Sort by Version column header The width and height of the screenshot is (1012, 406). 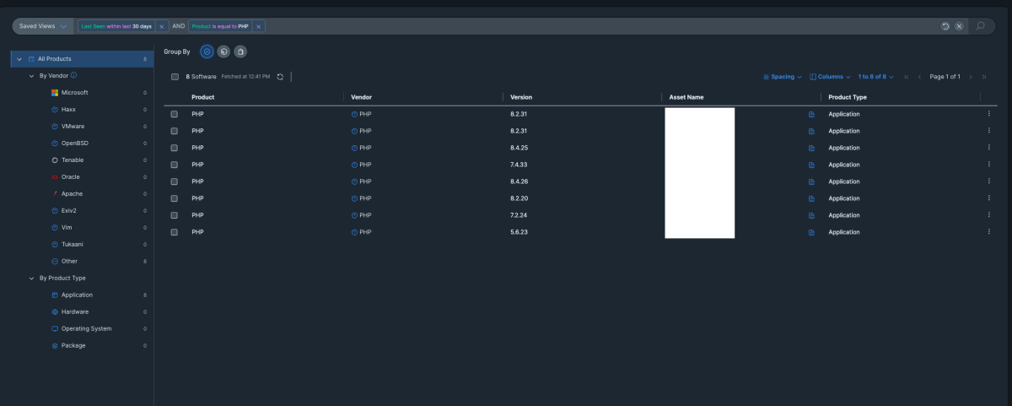[x=521, y=97]
